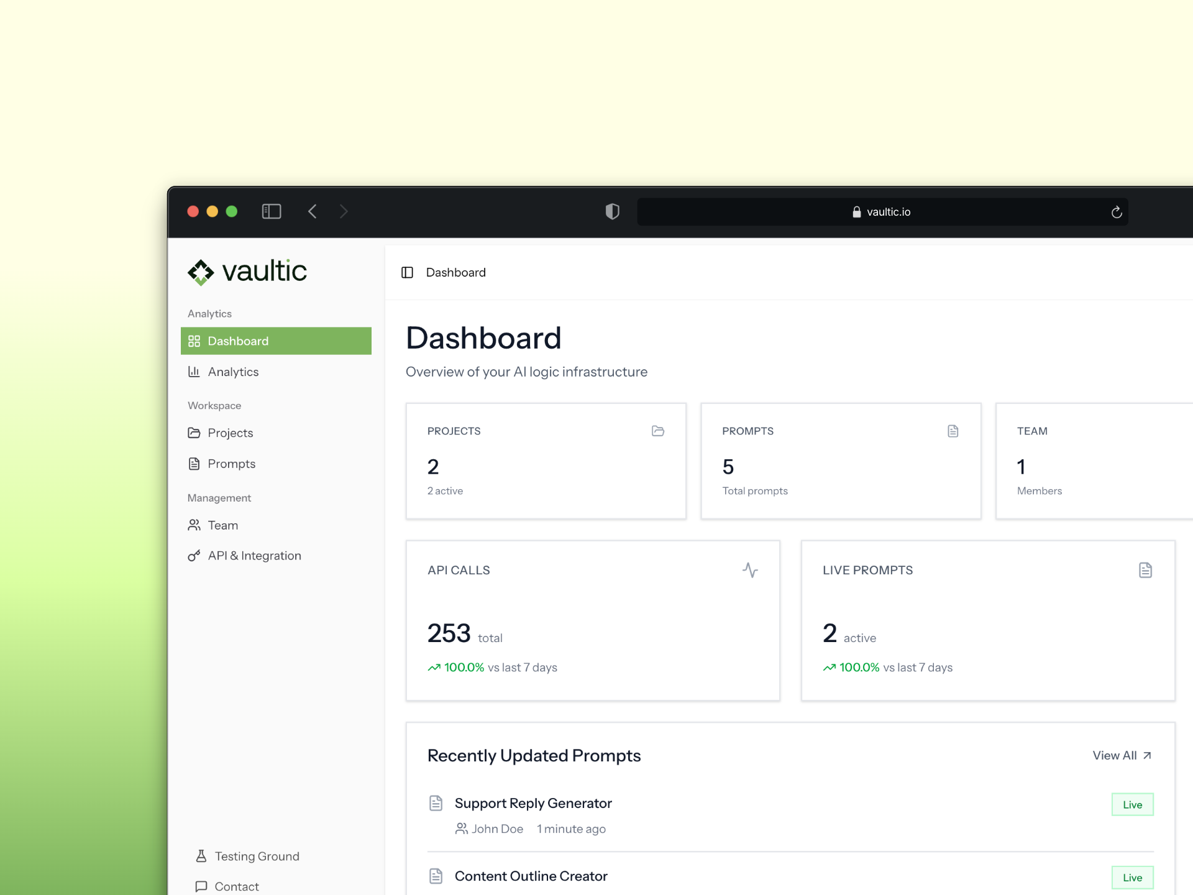The height and width of the screenshot is (895, 1193).
Task: Click the document icon on the Live Prompts card
Action: 1146,569
